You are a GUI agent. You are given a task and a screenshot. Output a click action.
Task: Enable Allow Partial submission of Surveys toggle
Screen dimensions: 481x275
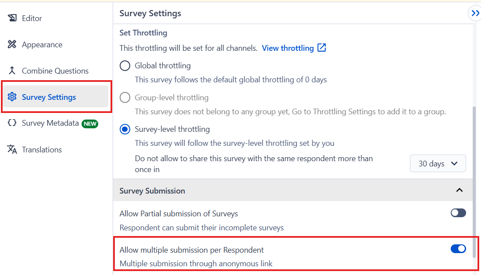[x=458, y=213]
